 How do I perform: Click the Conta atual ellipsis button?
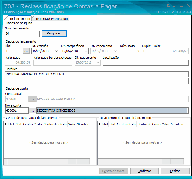(x=32, y=99)
